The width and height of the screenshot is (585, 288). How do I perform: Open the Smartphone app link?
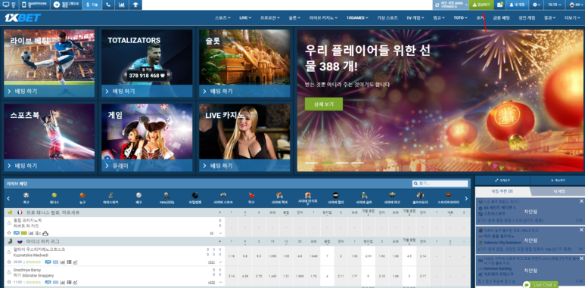pyautogui.click(x=34, y=5)
